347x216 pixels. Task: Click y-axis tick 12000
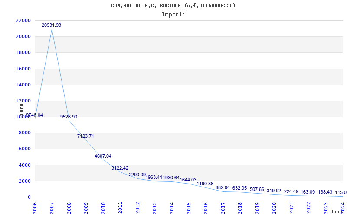coord(23,101)
